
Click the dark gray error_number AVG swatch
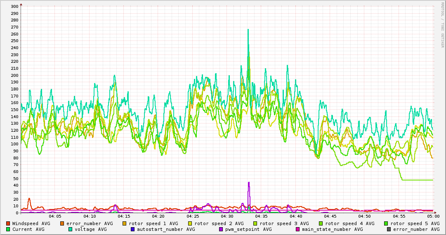389,229
